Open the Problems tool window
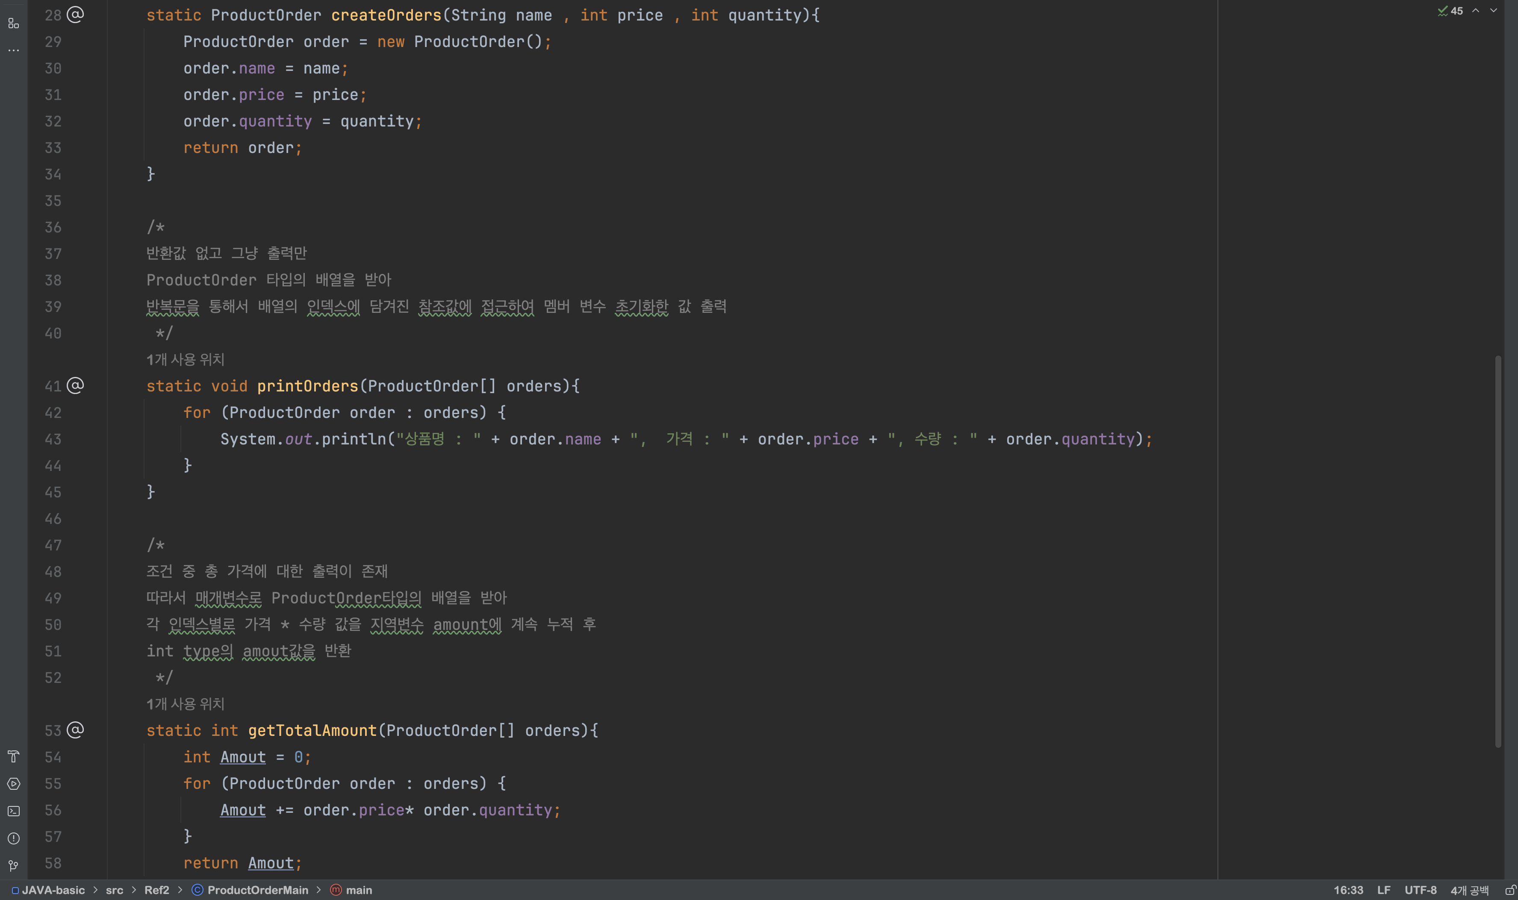The height and width of the screenshot is (900, 1518). [13, 838]
